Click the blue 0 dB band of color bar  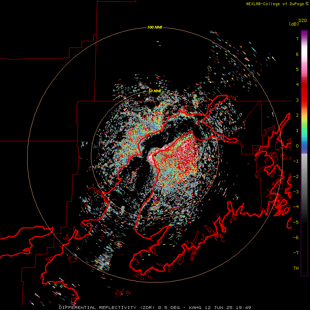tap(304, 146)
